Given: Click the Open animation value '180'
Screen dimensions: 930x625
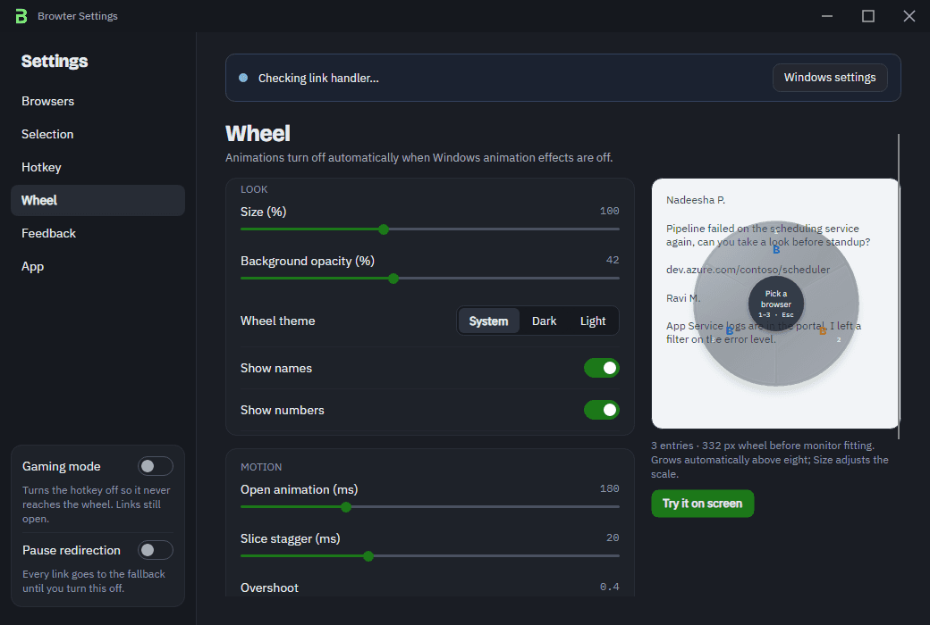Looking at the screenshot, I should tap(609, 488).
